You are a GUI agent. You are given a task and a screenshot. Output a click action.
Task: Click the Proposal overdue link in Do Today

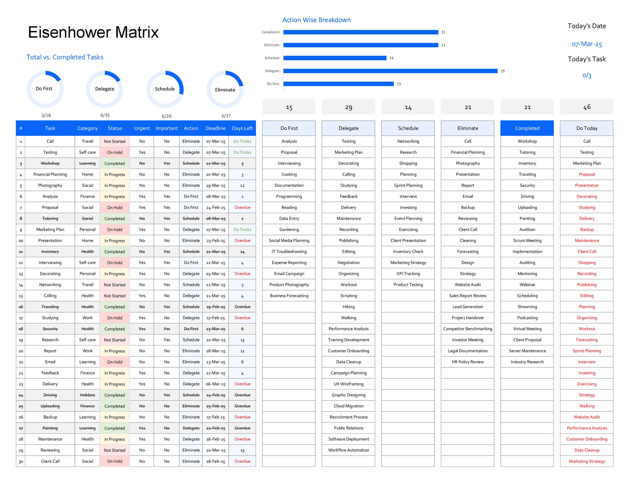pos(587,174)
